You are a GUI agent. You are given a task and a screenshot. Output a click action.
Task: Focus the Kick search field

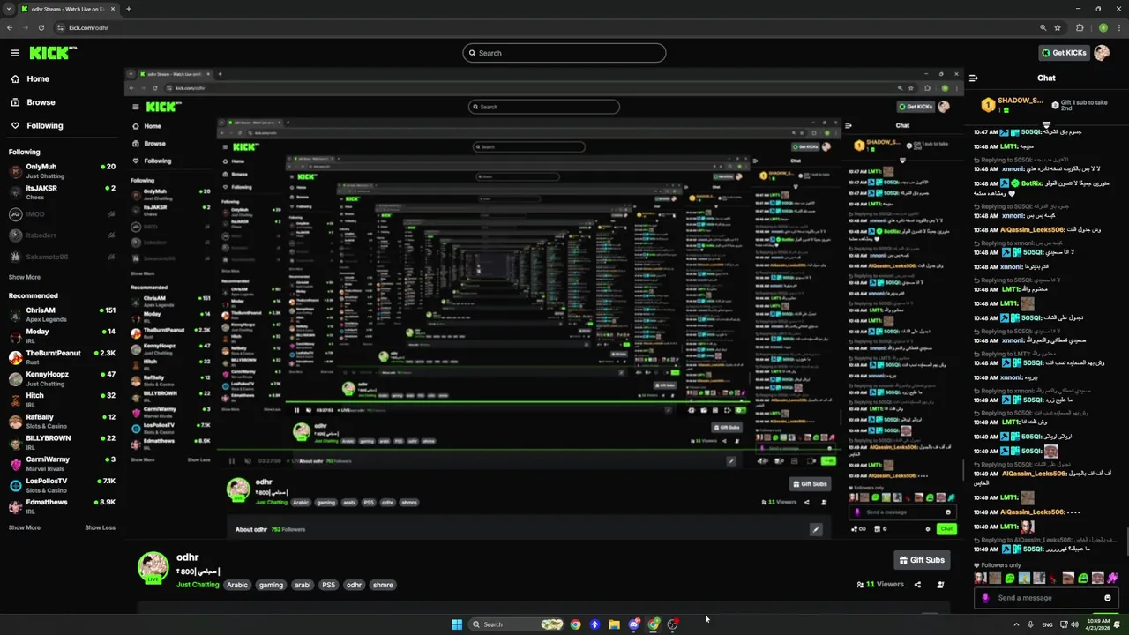coord(564,53)
